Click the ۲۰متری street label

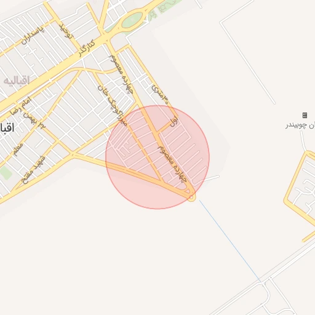coord(161,95)
